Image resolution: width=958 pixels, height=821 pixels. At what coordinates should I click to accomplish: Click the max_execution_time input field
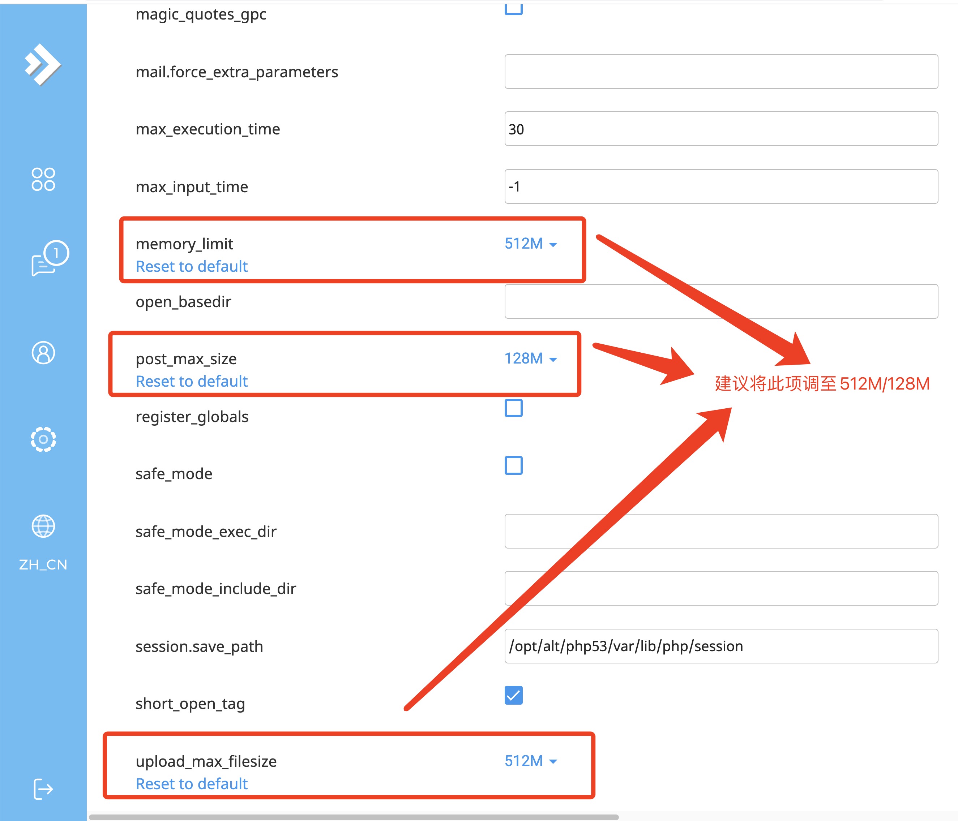point(721,129)
